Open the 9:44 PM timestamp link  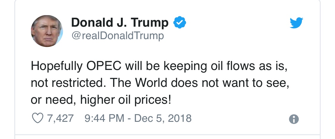104,118
